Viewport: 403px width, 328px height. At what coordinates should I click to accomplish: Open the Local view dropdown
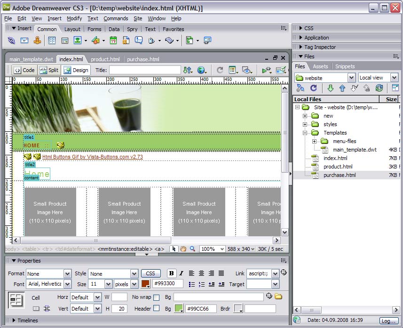(x=394, y=78)
